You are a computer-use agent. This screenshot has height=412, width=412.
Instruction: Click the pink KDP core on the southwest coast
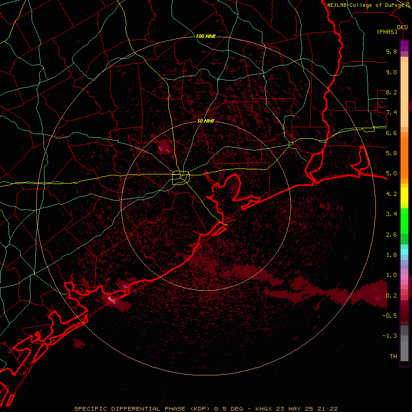click(113, 299)
